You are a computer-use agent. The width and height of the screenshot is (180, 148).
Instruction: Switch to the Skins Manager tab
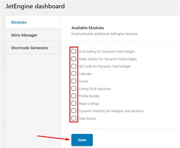33,35
